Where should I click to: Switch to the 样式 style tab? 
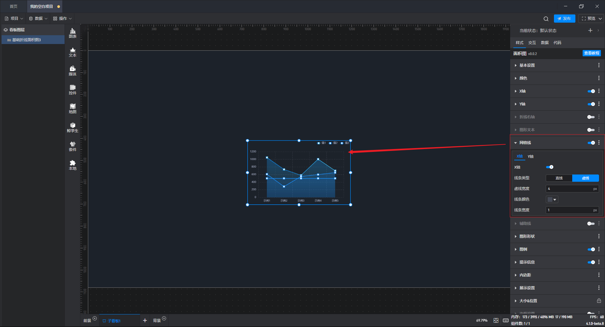(x=519, y=43)
